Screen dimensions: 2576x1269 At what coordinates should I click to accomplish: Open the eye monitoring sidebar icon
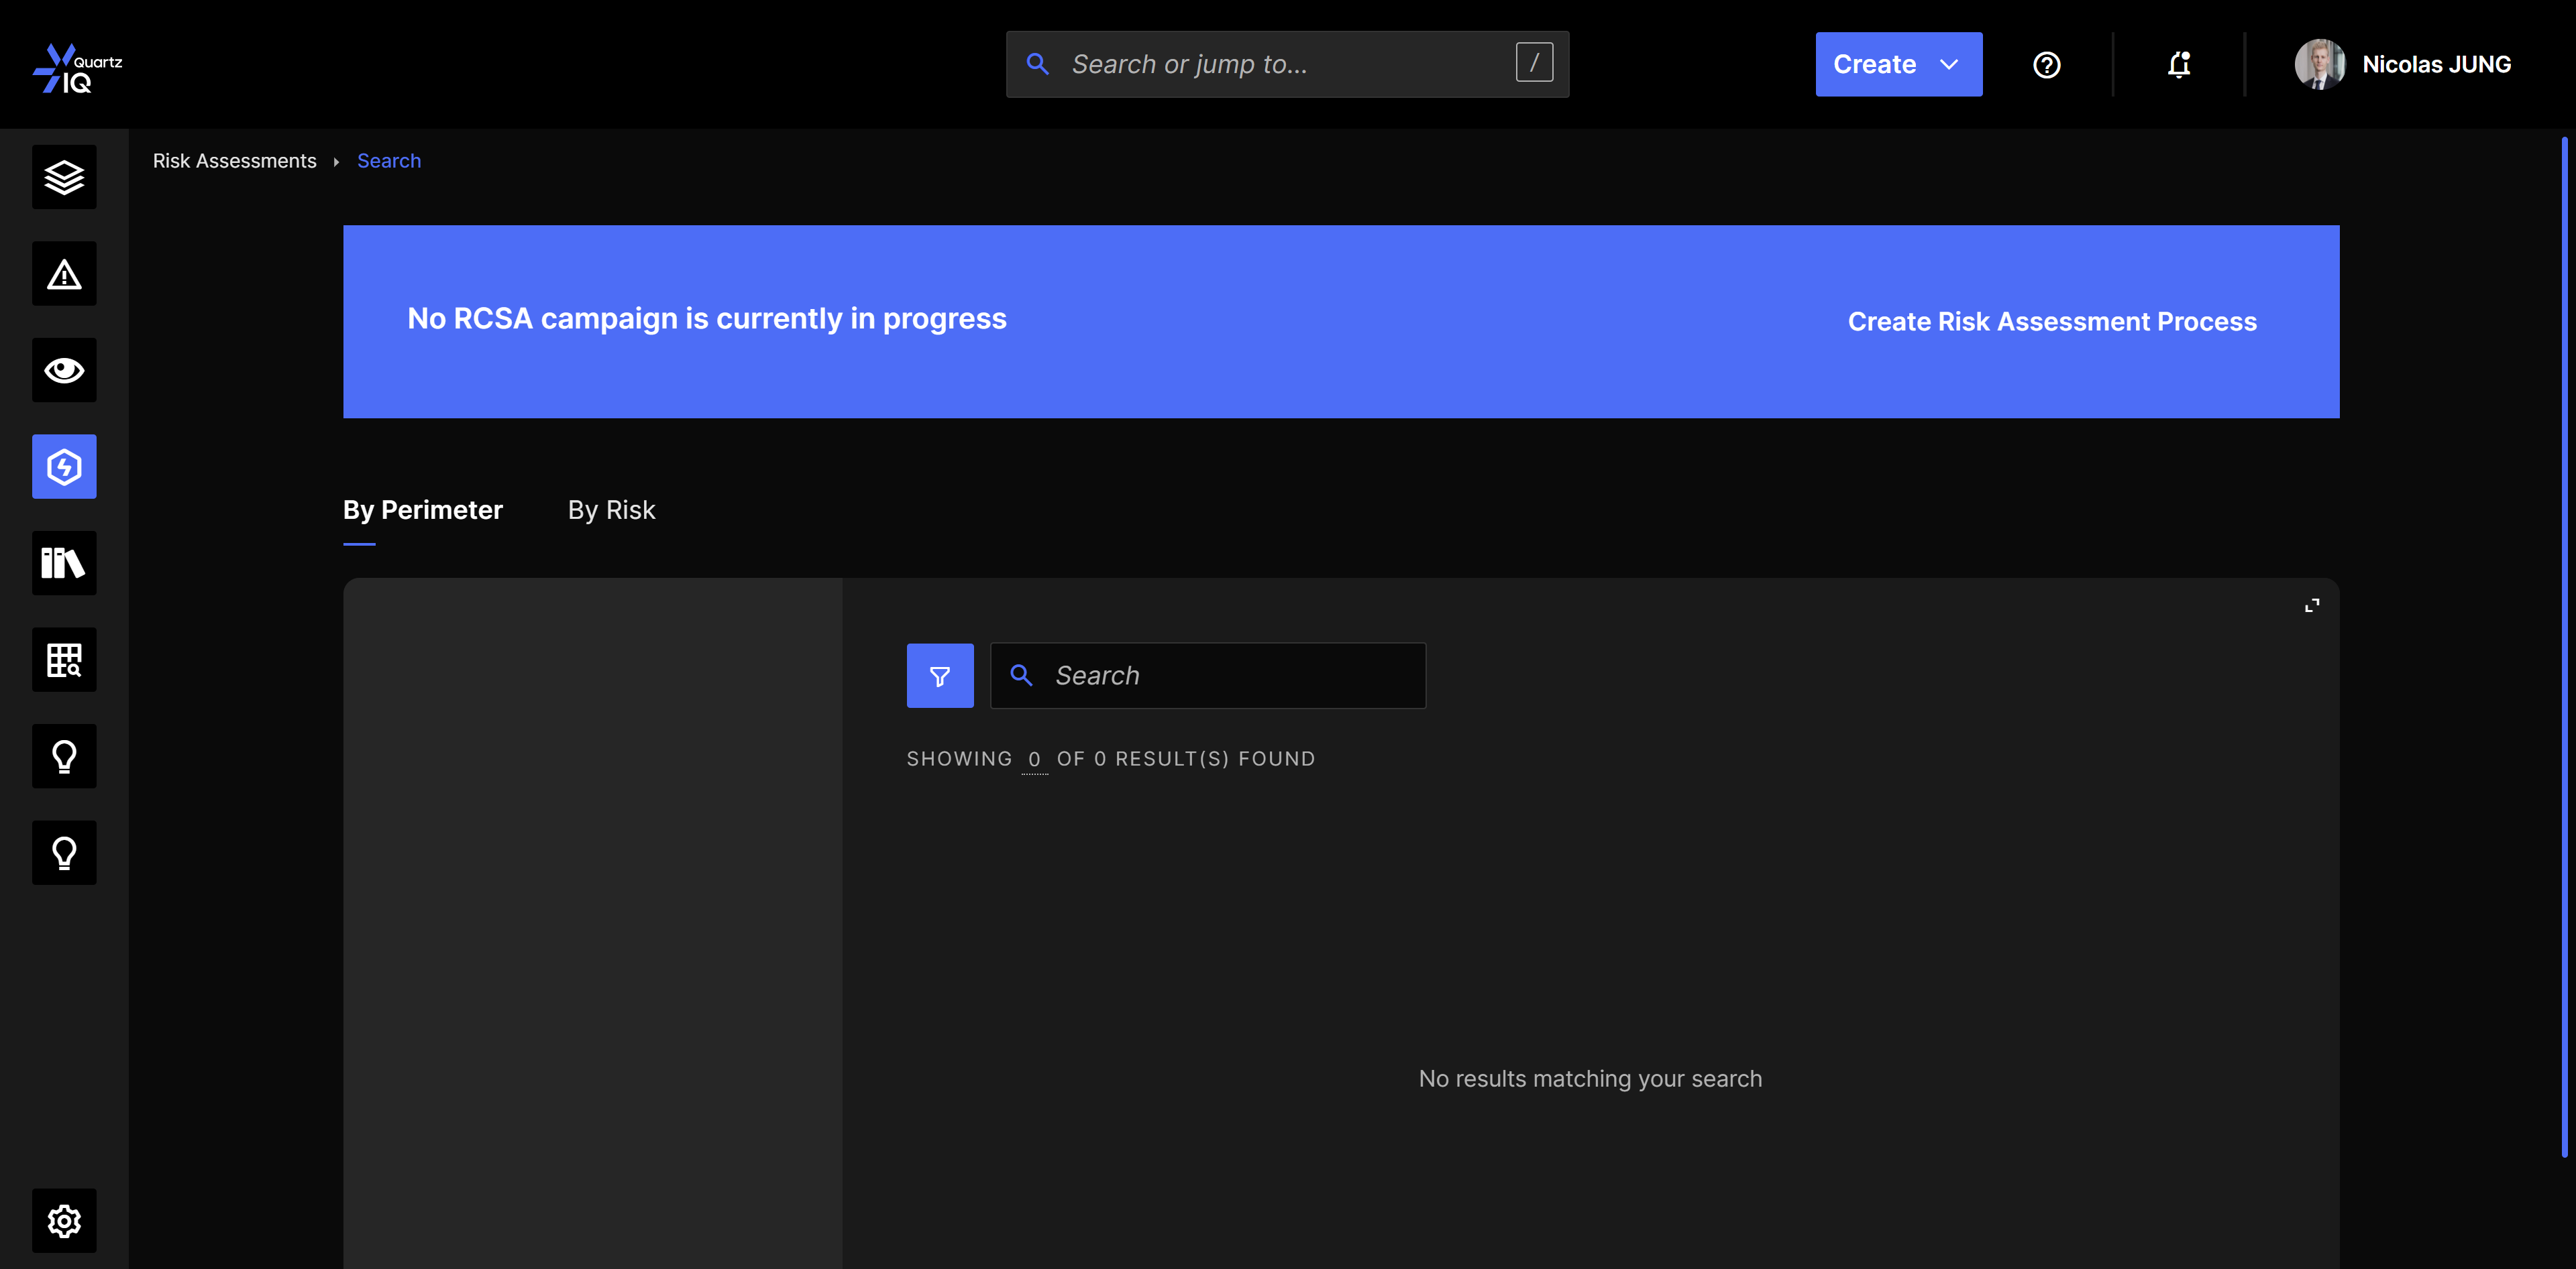click(x=64, y=370)
